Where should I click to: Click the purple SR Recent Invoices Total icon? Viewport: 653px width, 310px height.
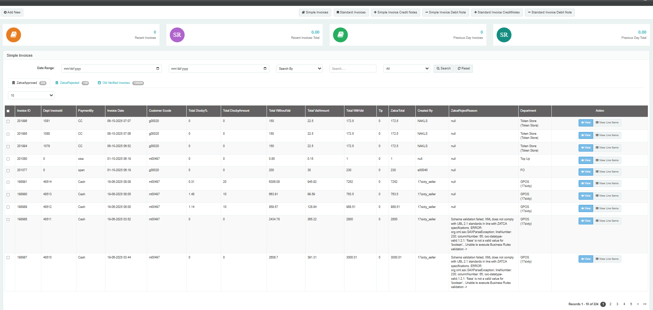point(177,35)
